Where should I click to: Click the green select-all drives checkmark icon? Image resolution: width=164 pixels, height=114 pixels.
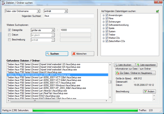click(x=157, y=11)
